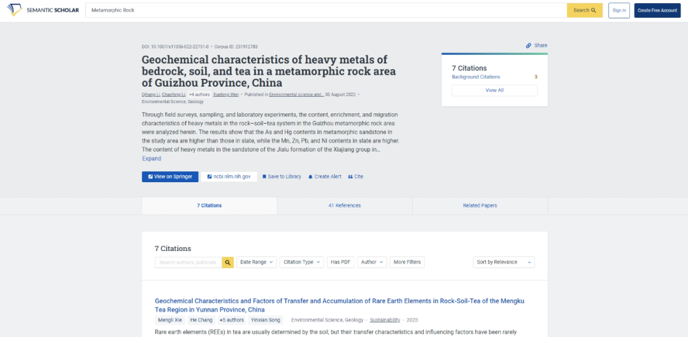Viewport: 688px width, 337px height.
Task: Switch to the Related Papers tab
Action: click(480, 206)
